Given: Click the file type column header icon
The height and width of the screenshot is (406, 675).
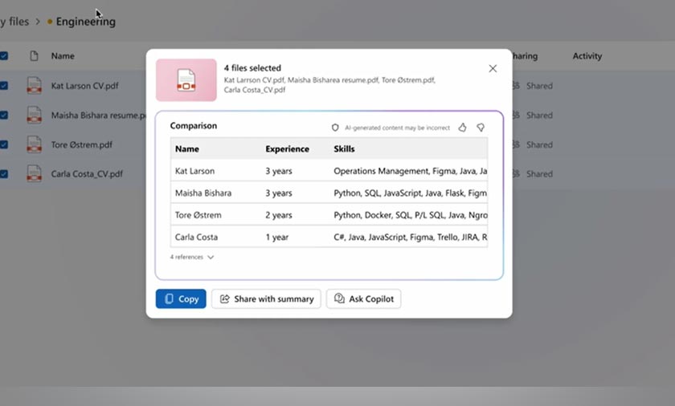Looking at the screenshot, I should 34,56.
